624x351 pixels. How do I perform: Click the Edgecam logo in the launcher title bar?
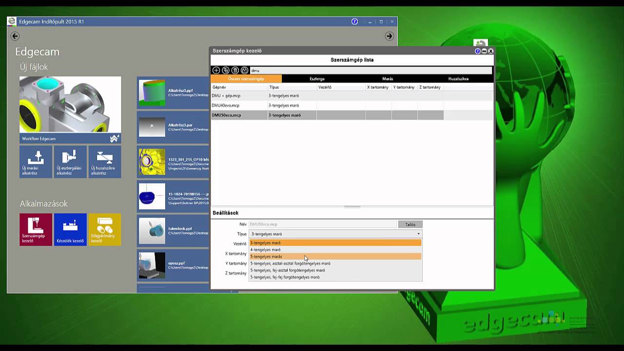pyautogui.click(x=12, y=21)
